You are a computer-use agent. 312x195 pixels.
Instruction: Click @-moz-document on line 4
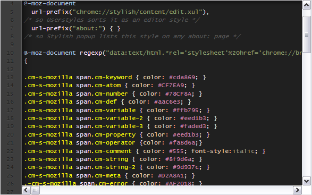[49, 4]
